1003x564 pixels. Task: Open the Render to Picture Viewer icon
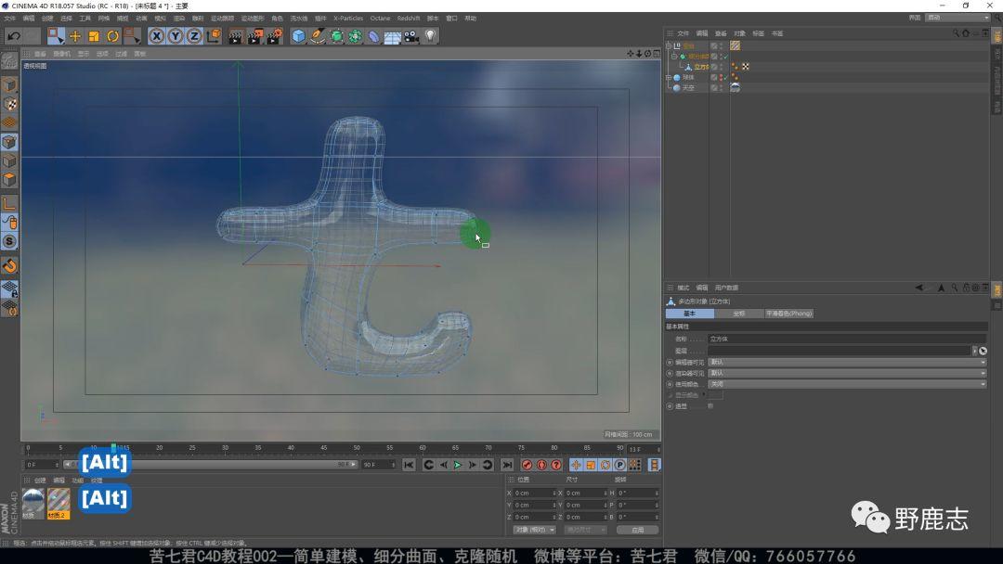click(254, 36)
